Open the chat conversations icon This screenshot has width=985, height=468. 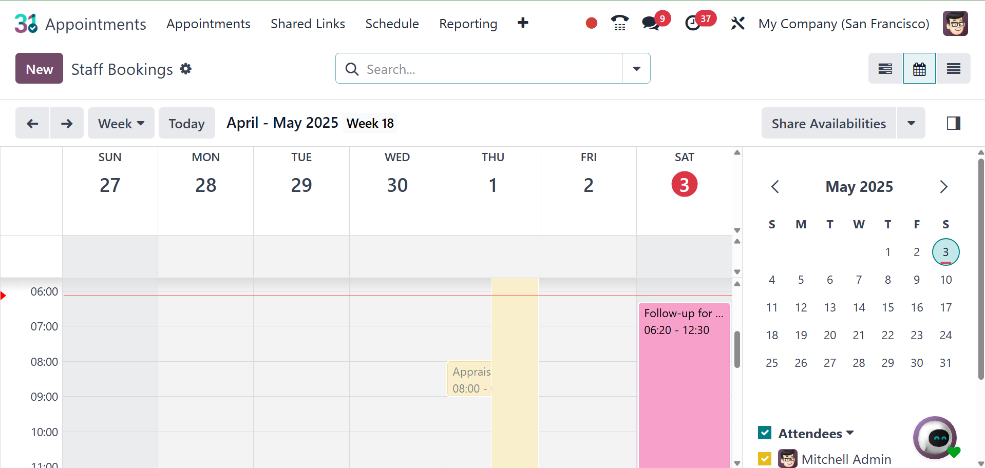click(651, 23)
